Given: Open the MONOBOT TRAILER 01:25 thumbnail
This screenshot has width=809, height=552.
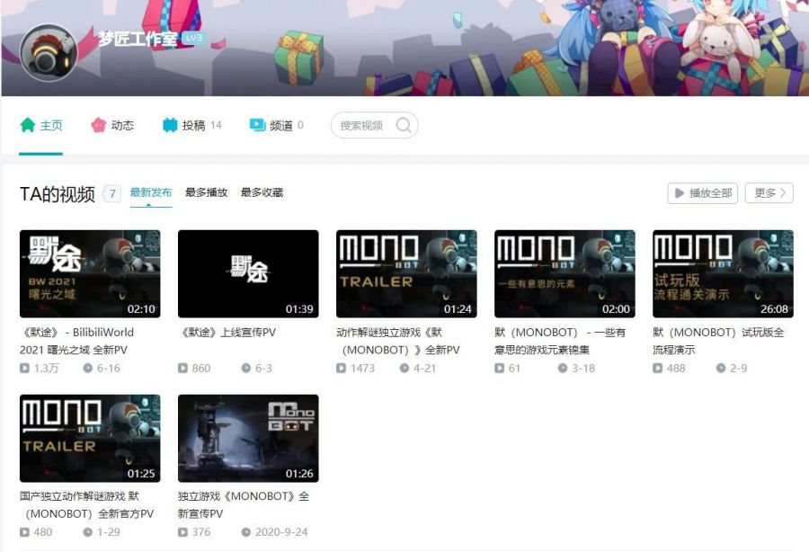Looking at the screenshot, I should pyautogui.click(x=90, y=439).
